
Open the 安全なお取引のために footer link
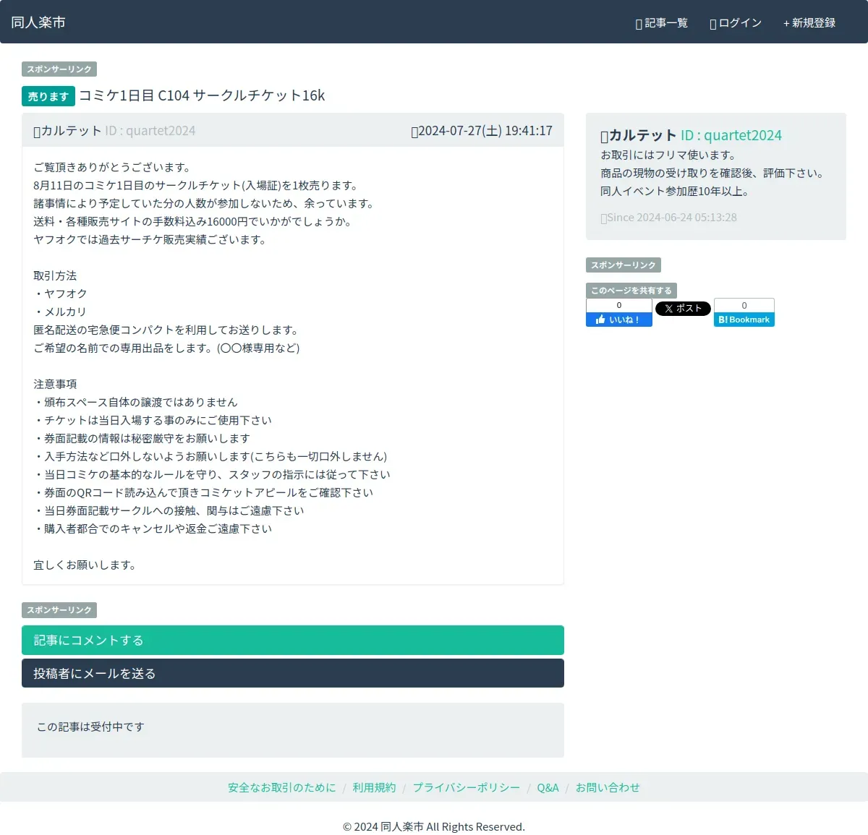point(282,788)
